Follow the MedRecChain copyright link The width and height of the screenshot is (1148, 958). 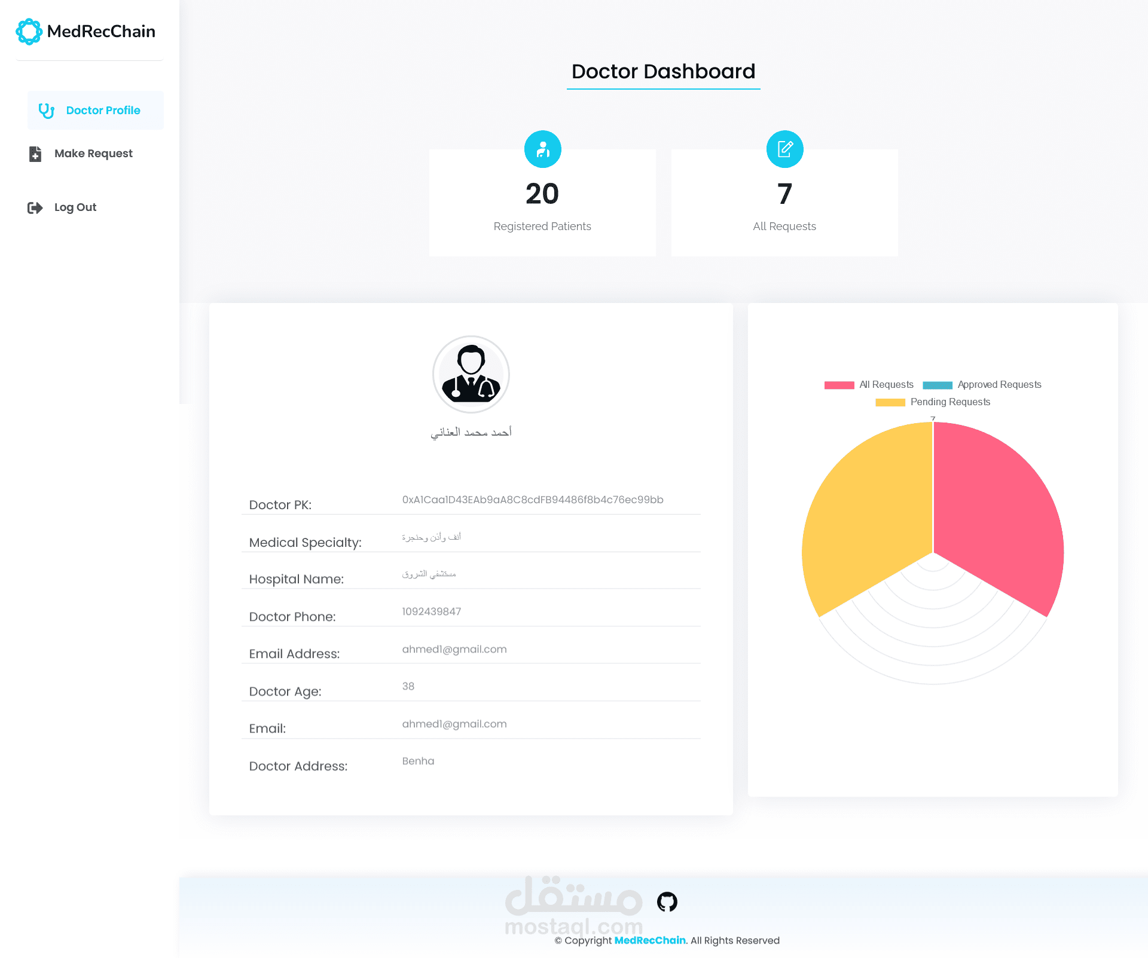[x=649, y=940]
